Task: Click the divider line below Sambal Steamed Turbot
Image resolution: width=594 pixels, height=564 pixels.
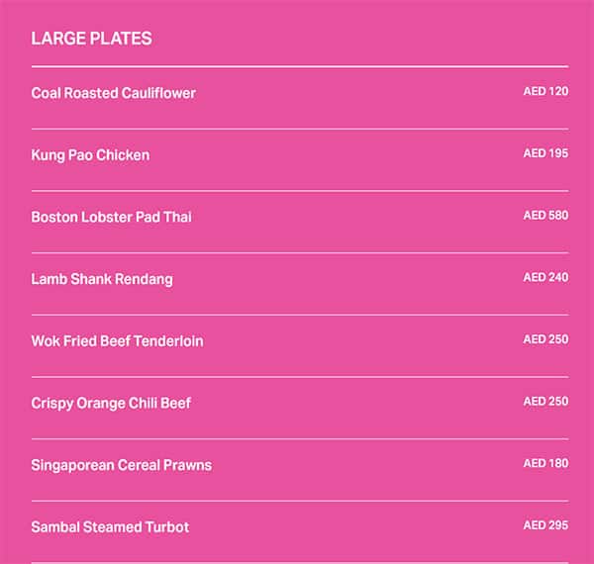Action: [299, 562]
